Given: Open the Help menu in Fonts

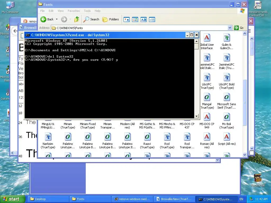Looking at the screenshot, I should [x=97, y=11].
